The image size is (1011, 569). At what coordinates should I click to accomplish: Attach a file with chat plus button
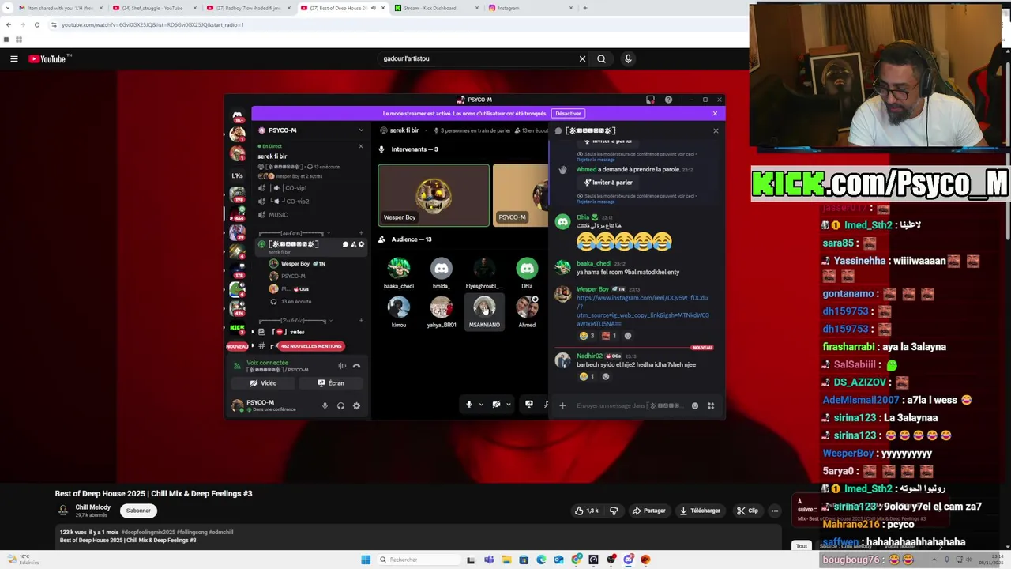tap(562, 405)
